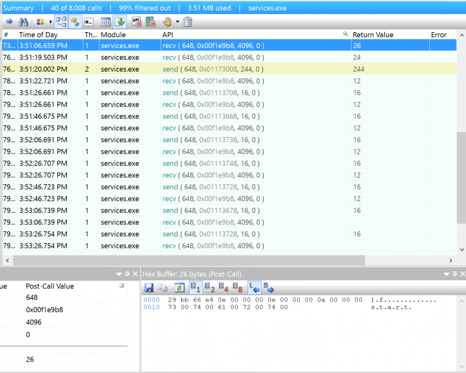The height and width of the screenshot is (373, 466).
Task: Click the module with red X icon
Action: point(150,22)
